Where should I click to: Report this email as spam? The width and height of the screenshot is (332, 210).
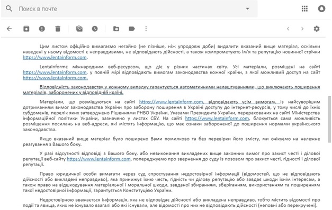[42, 29]
